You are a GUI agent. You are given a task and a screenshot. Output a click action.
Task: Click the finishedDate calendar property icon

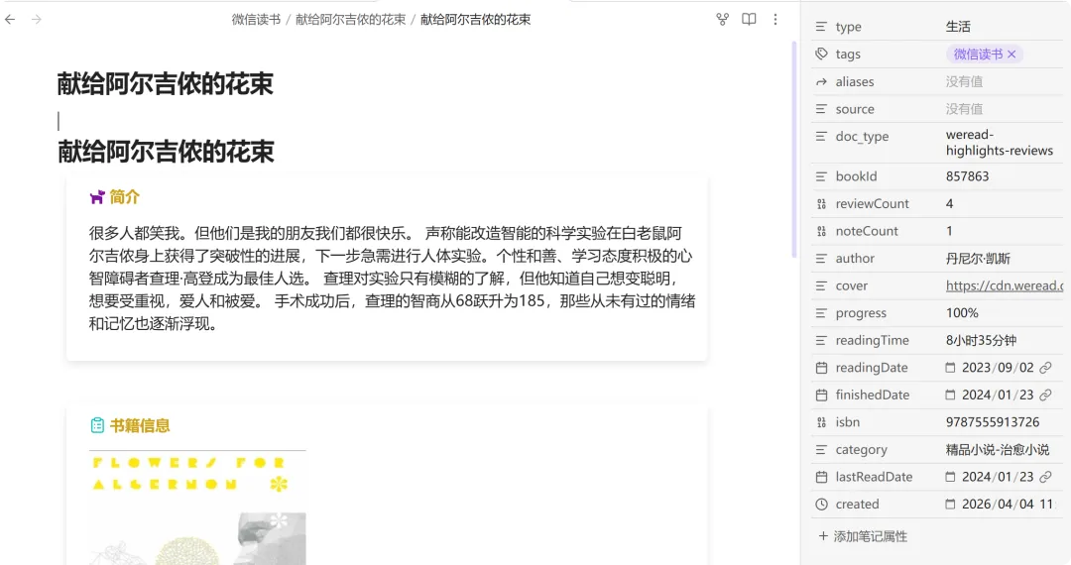pos(821,395)
